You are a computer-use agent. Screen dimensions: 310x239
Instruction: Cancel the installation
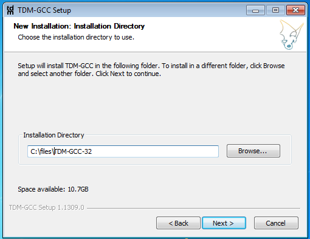pyautogui.click(x=276, y=223)
